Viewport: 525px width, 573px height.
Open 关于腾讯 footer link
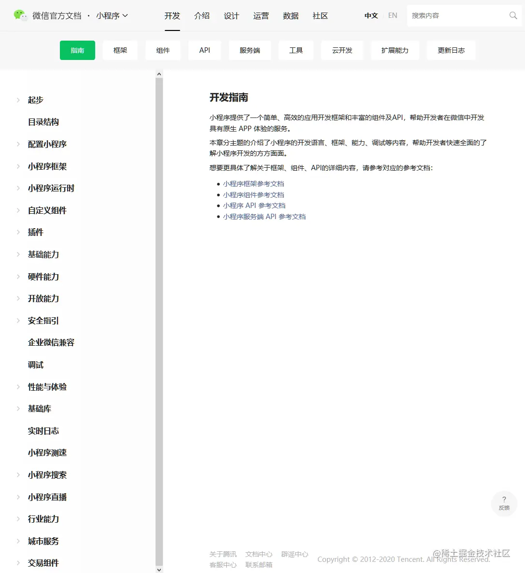click(x=223, y=554)
